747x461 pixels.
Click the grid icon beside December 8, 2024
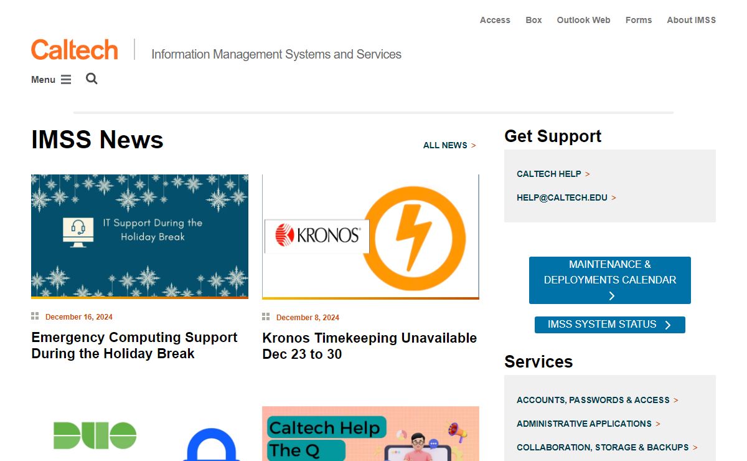click(266, 317)
